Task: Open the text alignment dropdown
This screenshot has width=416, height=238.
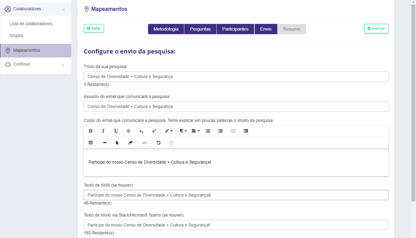Action: (x=195, y=131)
